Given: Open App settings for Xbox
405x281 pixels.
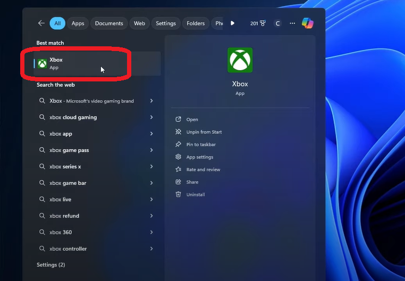Looking at the screenshot, I should pos(200,157).
